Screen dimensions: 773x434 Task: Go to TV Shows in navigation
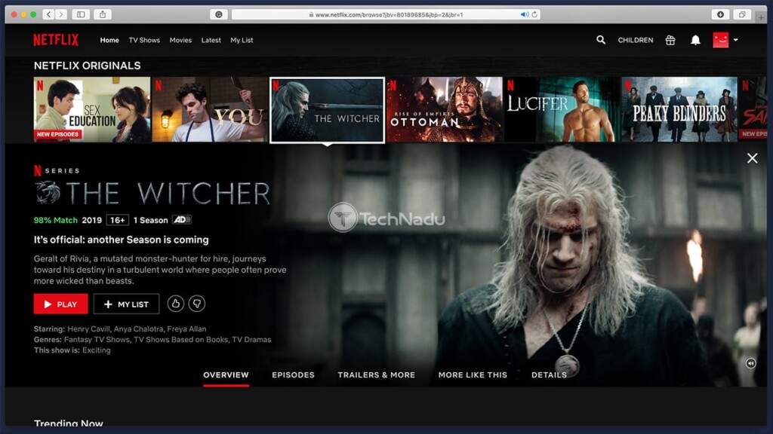pyautogui.click(x=144, y=40)
